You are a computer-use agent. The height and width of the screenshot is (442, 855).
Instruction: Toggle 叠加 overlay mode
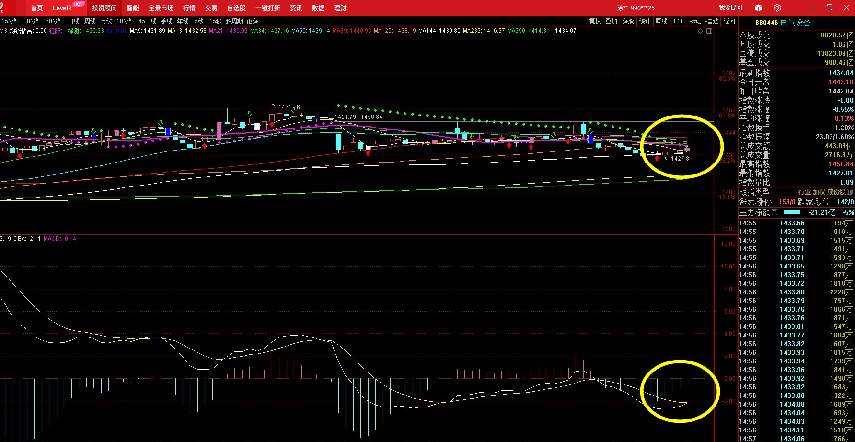(612, 21)
